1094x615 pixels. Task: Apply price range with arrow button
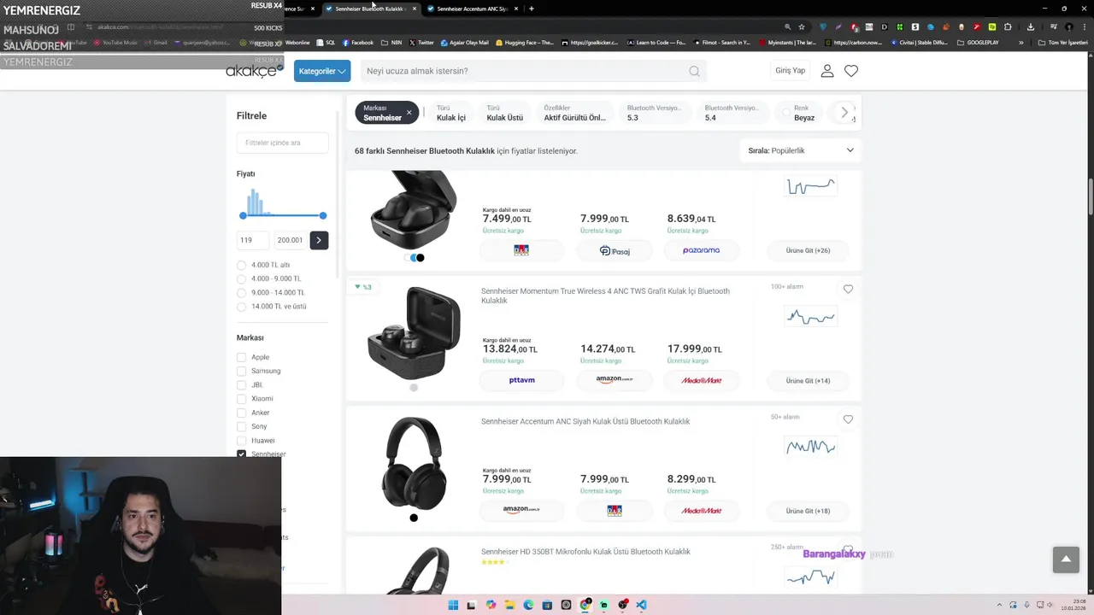coord(318,240)
